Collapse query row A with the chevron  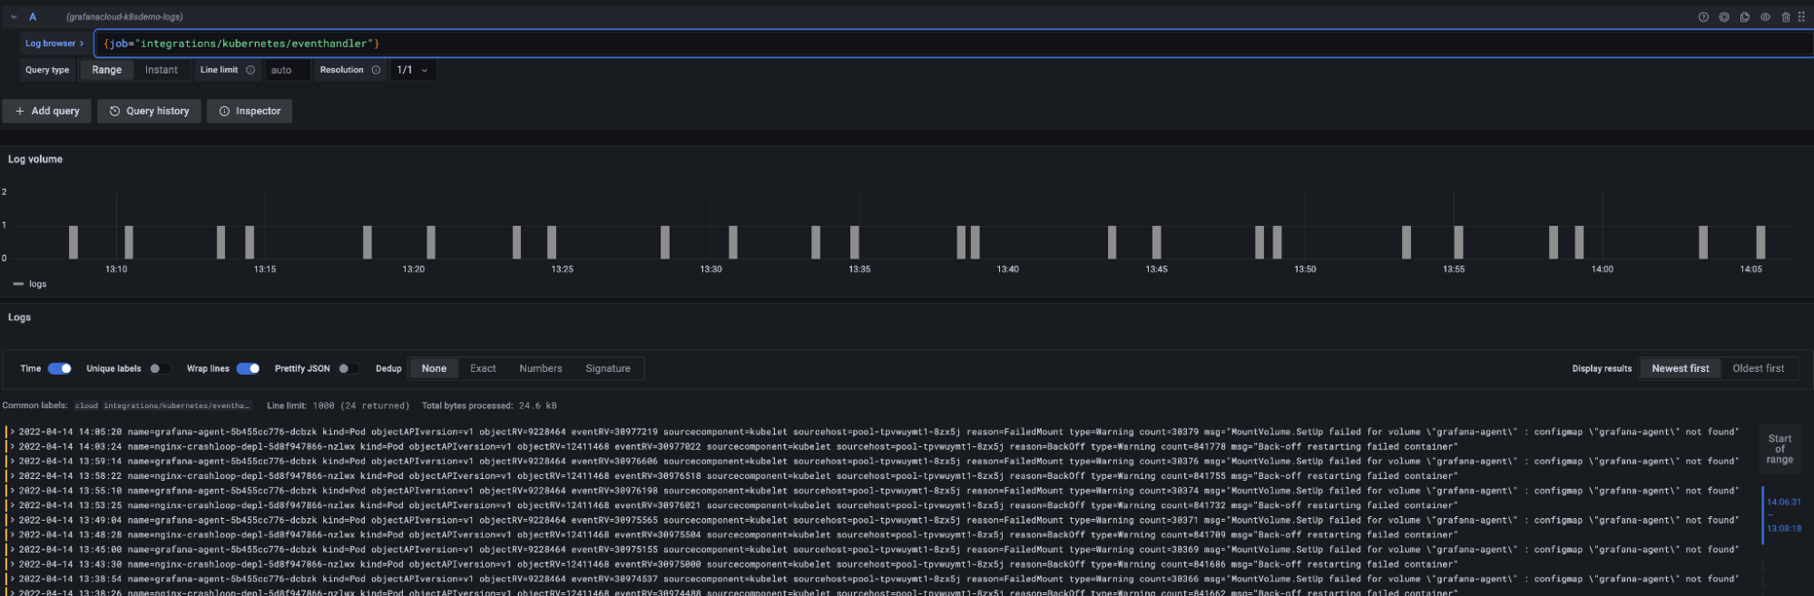click(x=14, y=17)
